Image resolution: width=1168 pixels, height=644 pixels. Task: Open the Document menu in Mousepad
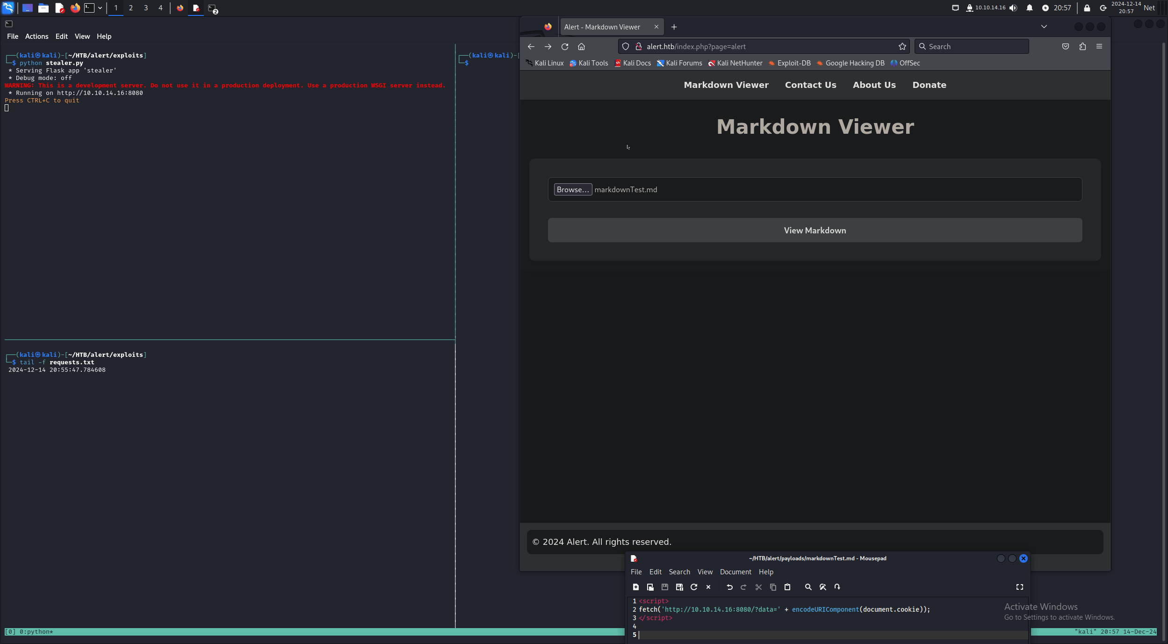coord(735,572)
